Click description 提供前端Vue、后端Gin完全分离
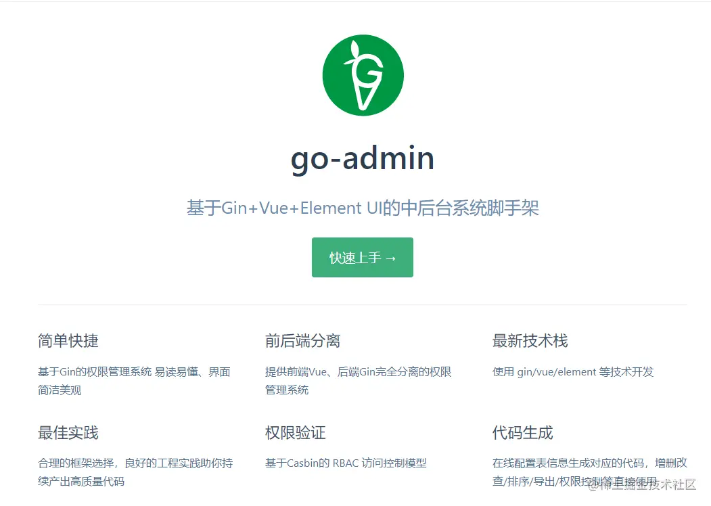The height and width of the screenshot is (506, 711). click(359, 381)
